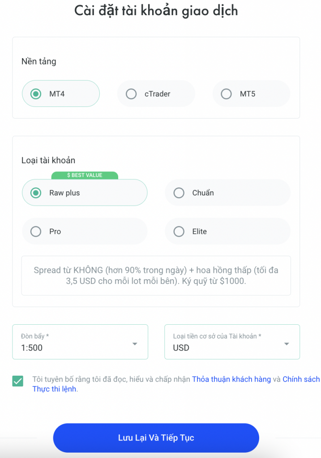This screenshot has height=458, width=321.
Task: Click the leverage dropdown arrow
Action: coord(135,344)
